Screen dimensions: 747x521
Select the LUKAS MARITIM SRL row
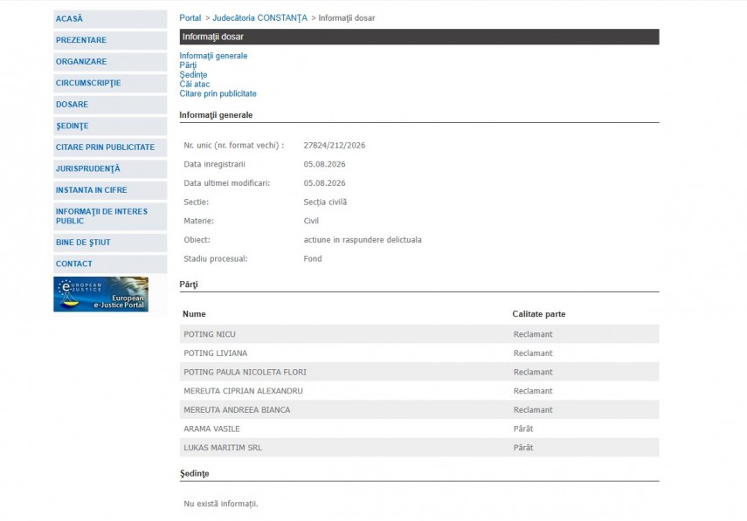tap(419, 448)
